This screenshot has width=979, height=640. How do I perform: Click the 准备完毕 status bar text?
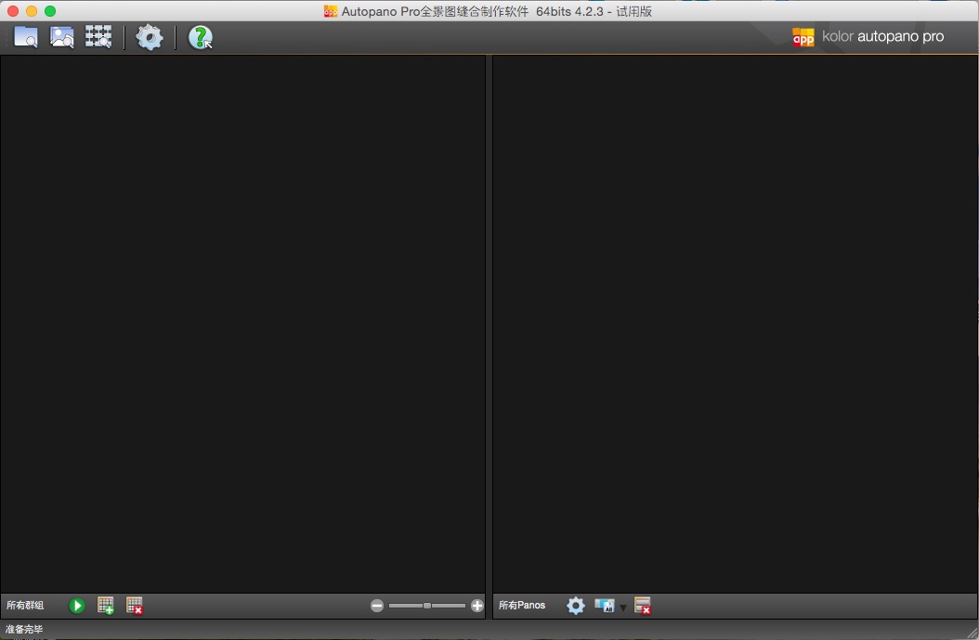click(24, 630)
